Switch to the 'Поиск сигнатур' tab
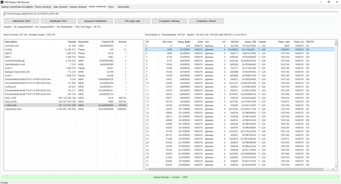Screen dimensions: 341x184 [x=43, y=7]
